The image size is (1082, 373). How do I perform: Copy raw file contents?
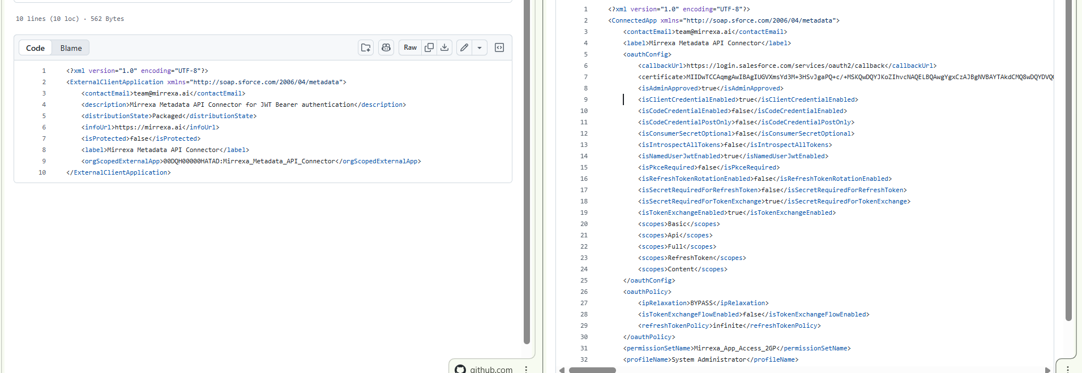pos(429,47)
